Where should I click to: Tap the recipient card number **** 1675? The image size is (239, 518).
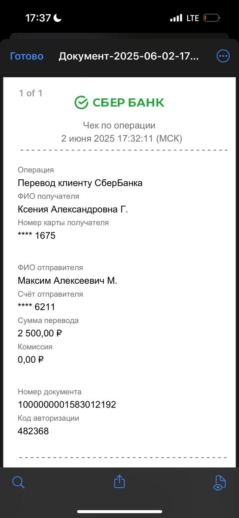point(36,236)
